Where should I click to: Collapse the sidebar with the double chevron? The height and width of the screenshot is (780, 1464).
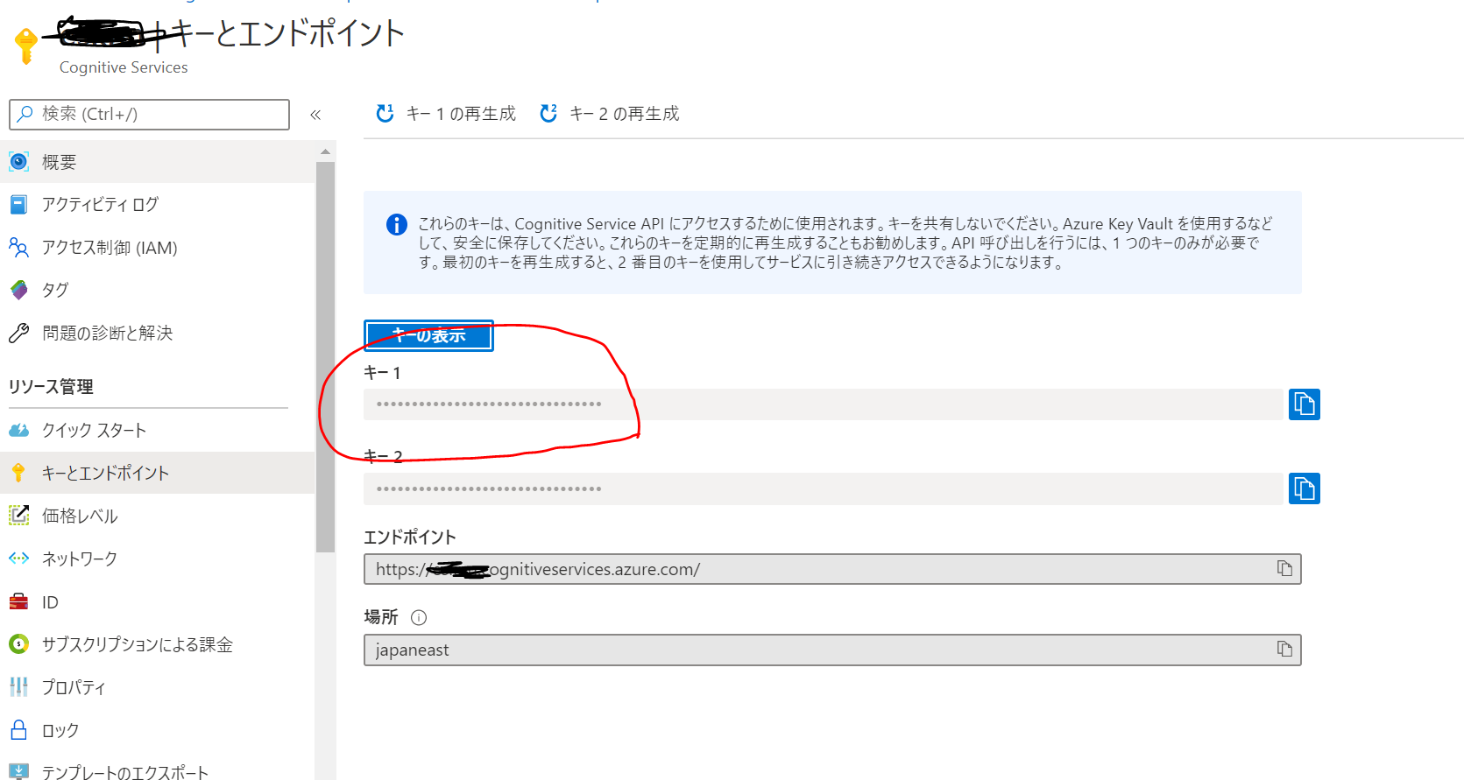pyautogui.click(x=315, y=115)
